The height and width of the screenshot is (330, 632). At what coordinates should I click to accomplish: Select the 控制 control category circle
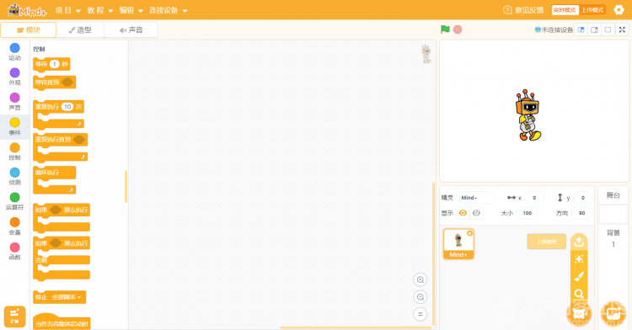(x=15, y=147)
